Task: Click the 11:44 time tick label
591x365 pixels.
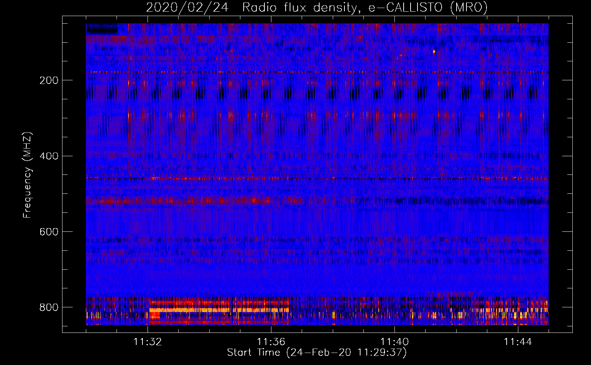Action: 518,342
